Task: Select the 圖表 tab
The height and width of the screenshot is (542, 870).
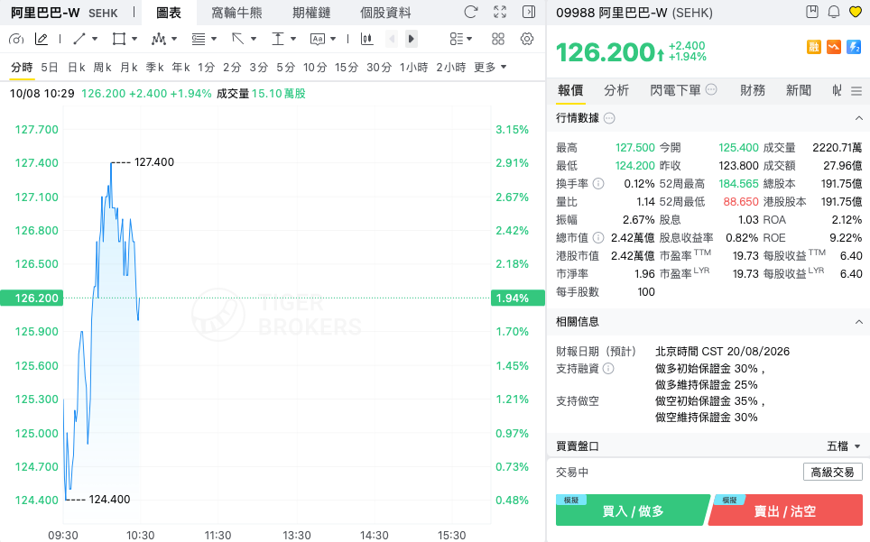Action: [169, 13]
